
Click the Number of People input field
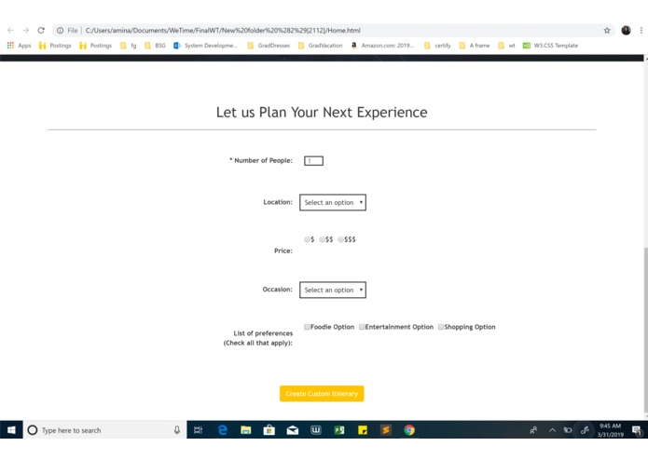(x=313, y=161)
